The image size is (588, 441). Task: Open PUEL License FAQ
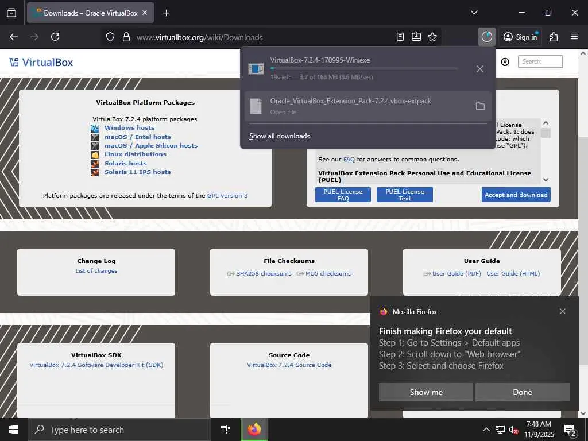(x=343, y=195)
